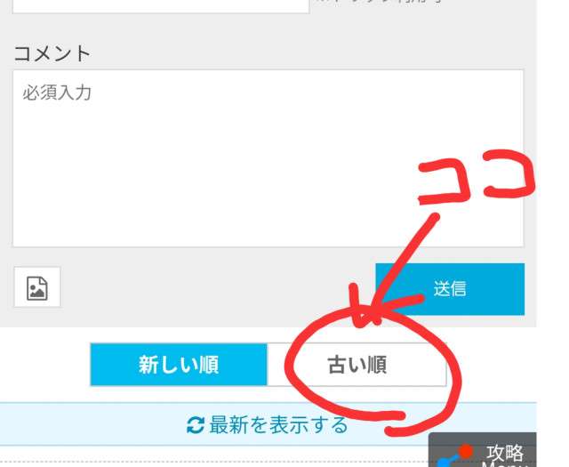Switch the sort order to 古い順

(357, 365)
